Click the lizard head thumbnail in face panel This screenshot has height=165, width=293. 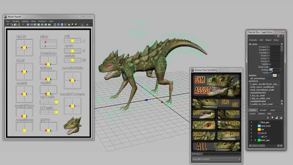tap(73, 125)
